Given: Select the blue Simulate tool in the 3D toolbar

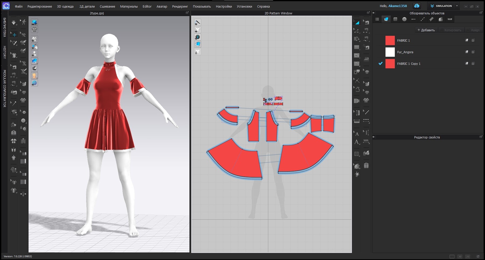Looking at the screenshot, I should 34,61.
